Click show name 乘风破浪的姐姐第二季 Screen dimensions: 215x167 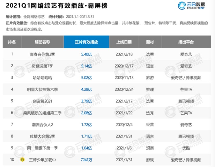pyautogui.click(x=42, y=113)
